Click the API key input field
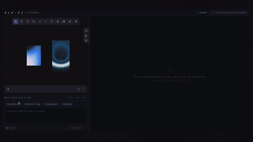This screenshot has width=253, height=142. (x=229, y=13)
